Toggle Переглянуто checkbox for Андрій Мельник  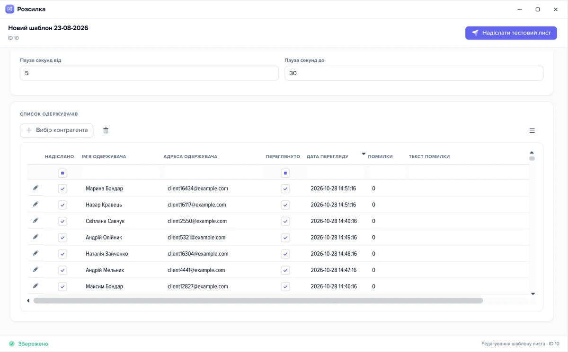[x=285, y=270]
